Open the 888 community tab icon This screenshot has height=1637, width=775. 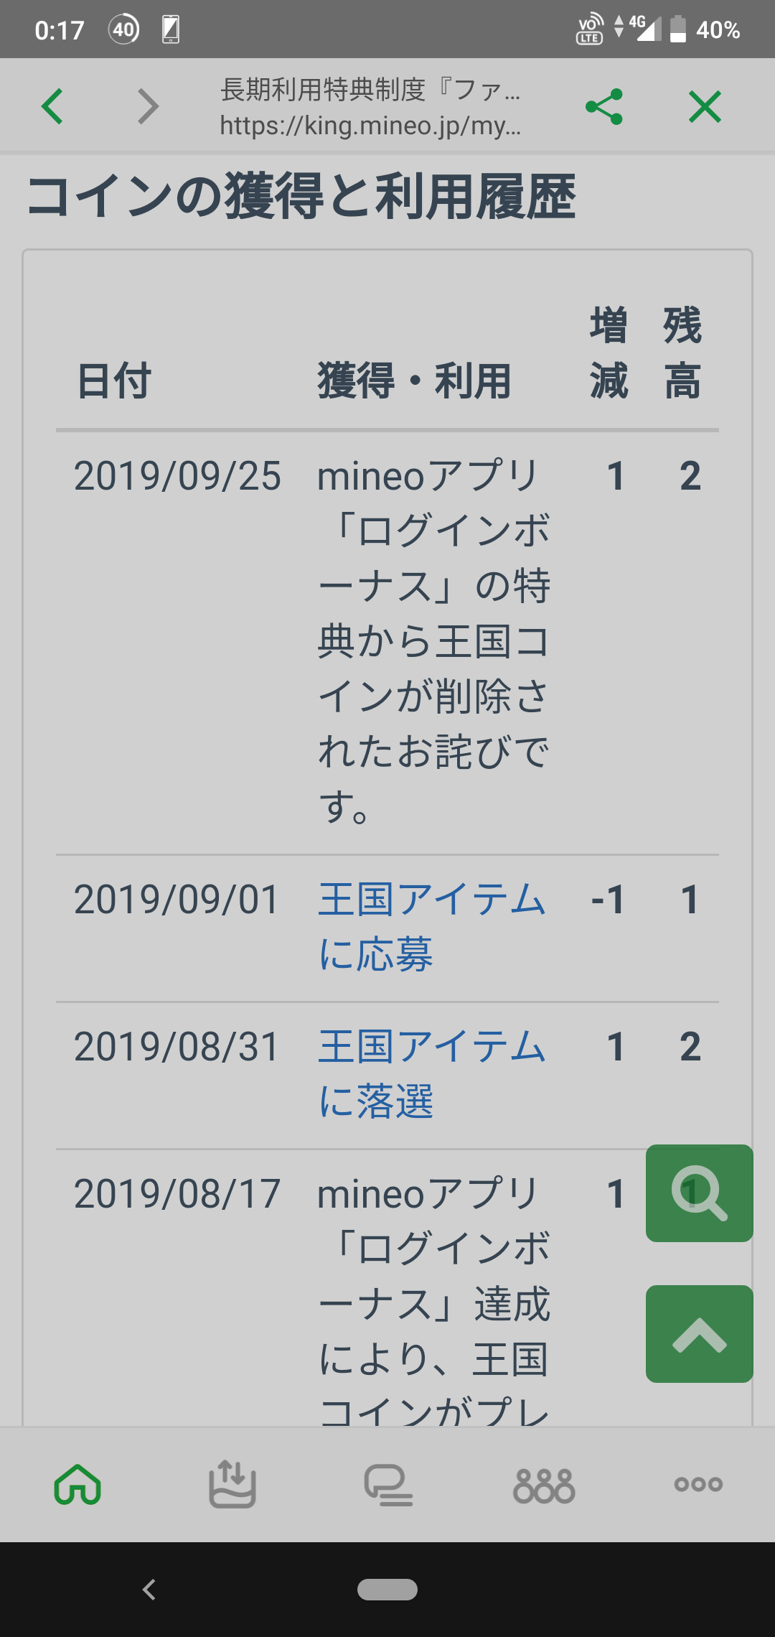click(x=544, y=1485)
